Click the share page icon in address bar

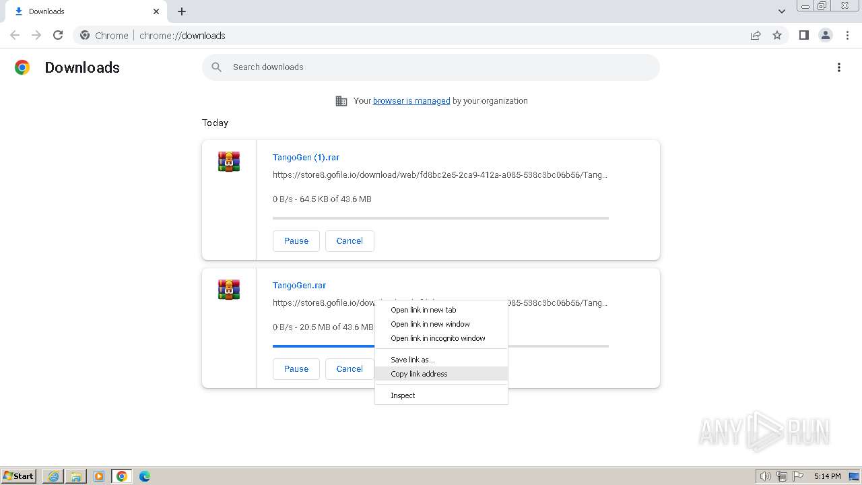tap(756, 35)
